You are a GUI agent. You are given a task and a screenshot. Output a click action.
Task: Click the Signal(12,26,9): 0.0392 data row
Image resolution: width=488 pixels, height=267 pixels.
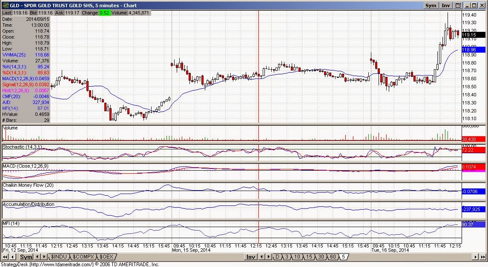[x=26, y=84]
